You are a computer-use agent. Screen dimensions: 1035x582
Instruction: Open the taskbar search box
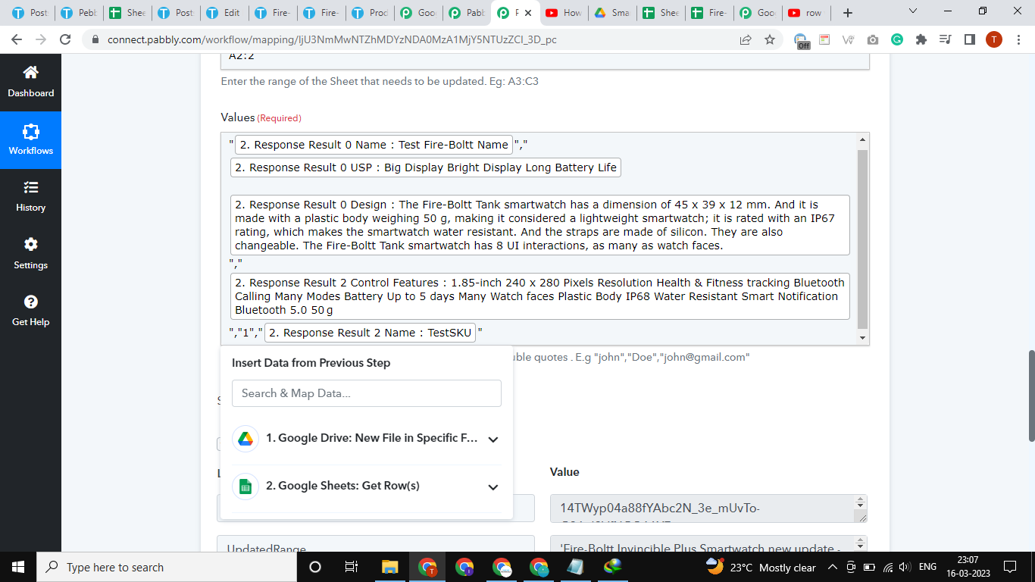[168, 567]
